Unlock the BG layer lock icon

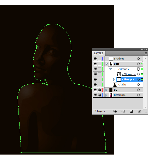[99, 90]
